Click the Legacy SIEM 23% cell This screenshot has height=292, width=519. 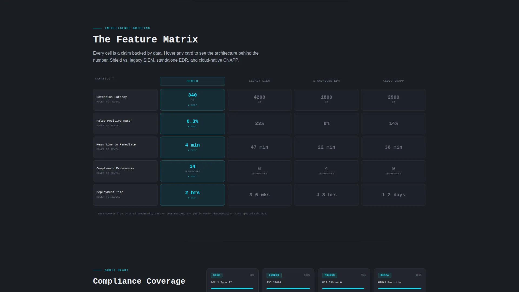click(259, 124)
